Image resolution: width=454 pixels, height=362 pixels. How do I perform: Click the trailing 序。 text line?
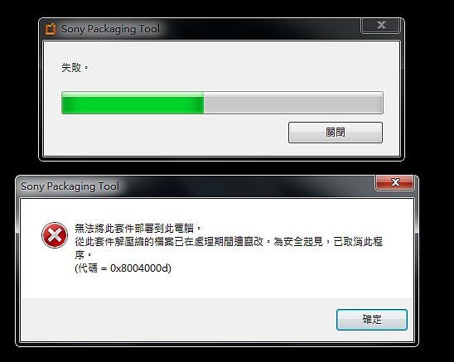coord(83,255)
